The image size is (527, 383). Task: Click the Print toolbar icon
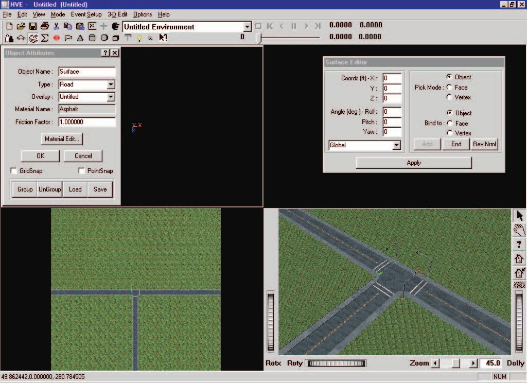click(x=44, y=26)
